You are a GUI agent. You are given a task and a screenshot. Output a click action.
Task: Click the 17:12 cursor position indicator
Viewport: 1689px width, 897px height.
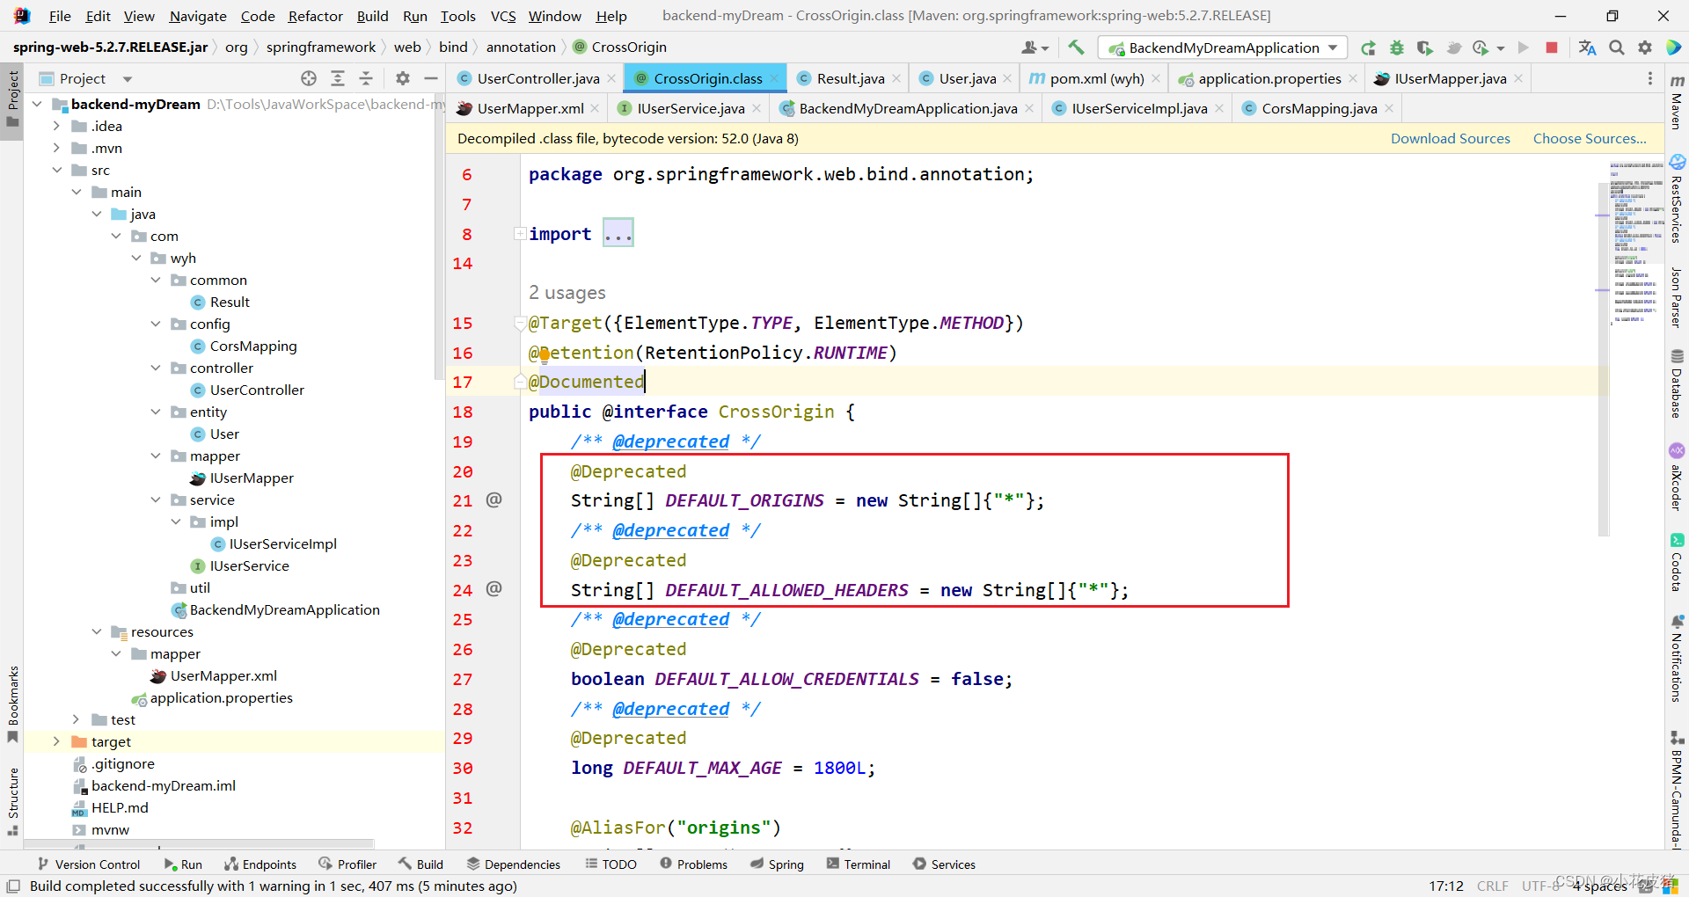tap(1446, 886)
